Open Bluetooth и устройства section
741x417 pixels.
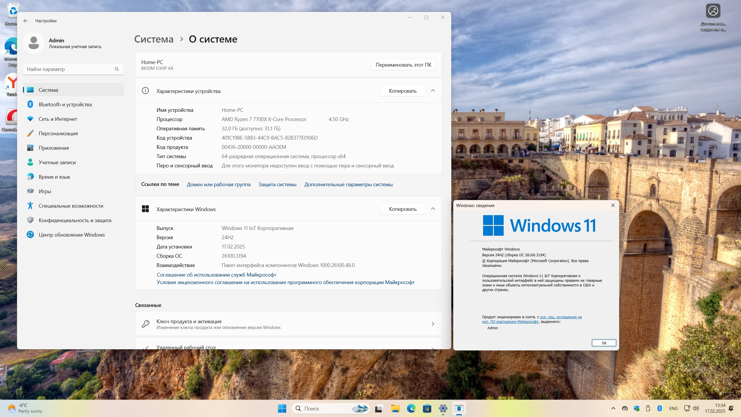tap(65, 105)
